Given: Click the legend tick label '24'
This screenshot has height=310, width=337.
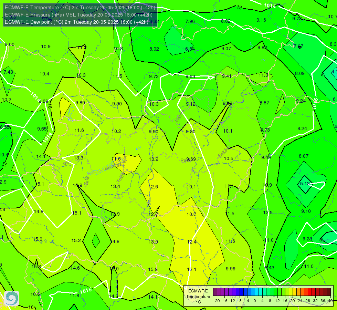Looking at the screenshot, I should 300,301.
